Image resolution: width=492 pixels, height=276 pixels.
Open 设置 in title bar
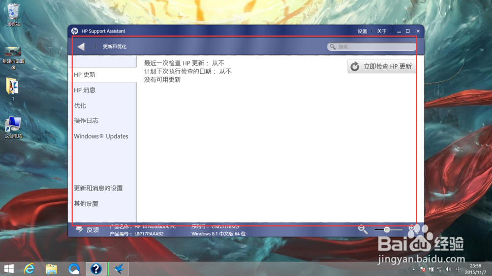click(x=363, y=31)
